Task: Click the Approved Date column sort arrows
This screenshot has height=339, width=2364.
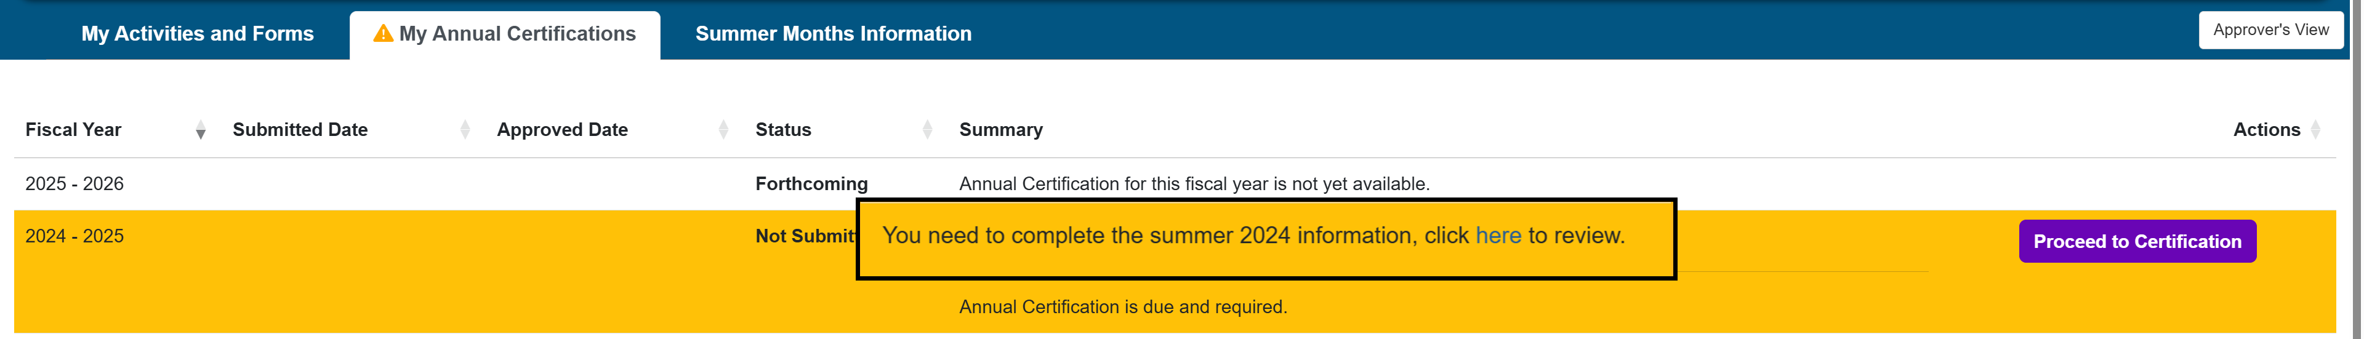Action: pyautogui.click(x=723, y=130)
